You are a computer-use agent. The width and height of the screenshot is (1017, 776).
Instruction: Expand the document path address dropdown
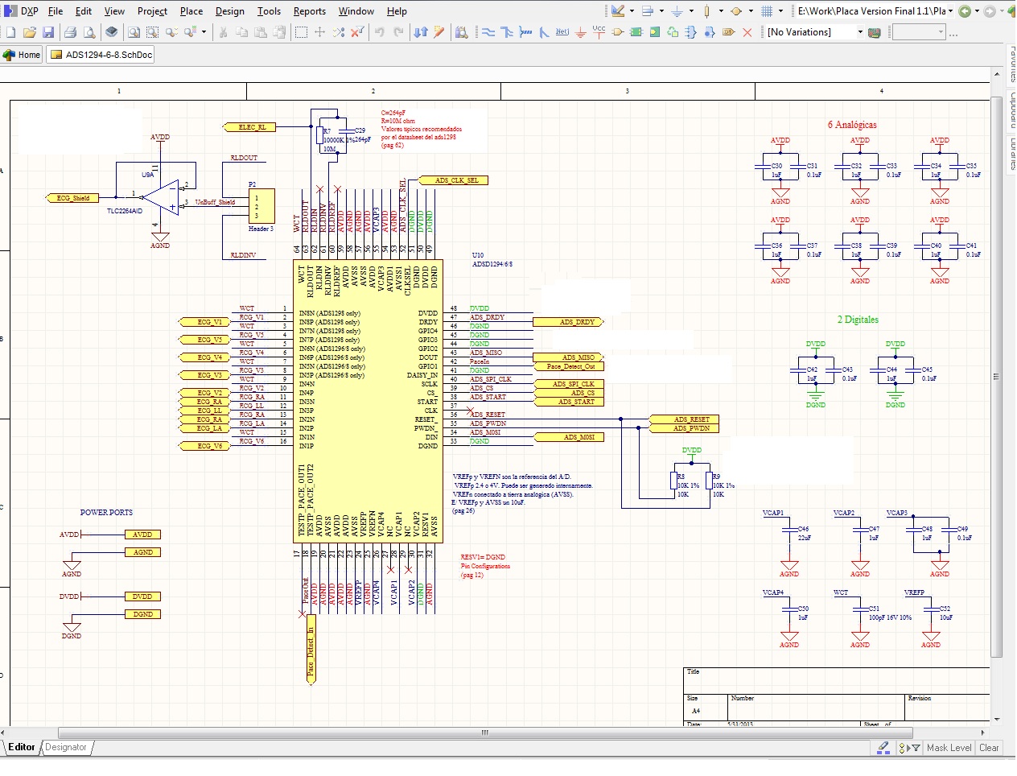pyautogui.click(x=950, y=11)
